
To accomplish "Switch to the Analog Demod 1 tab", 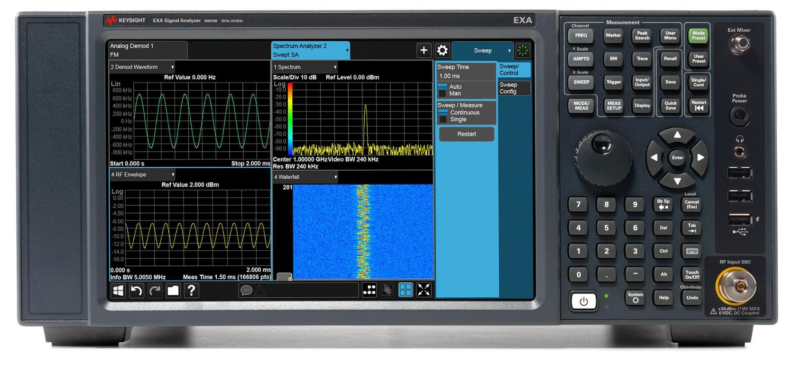I will (x=148, y=50).
